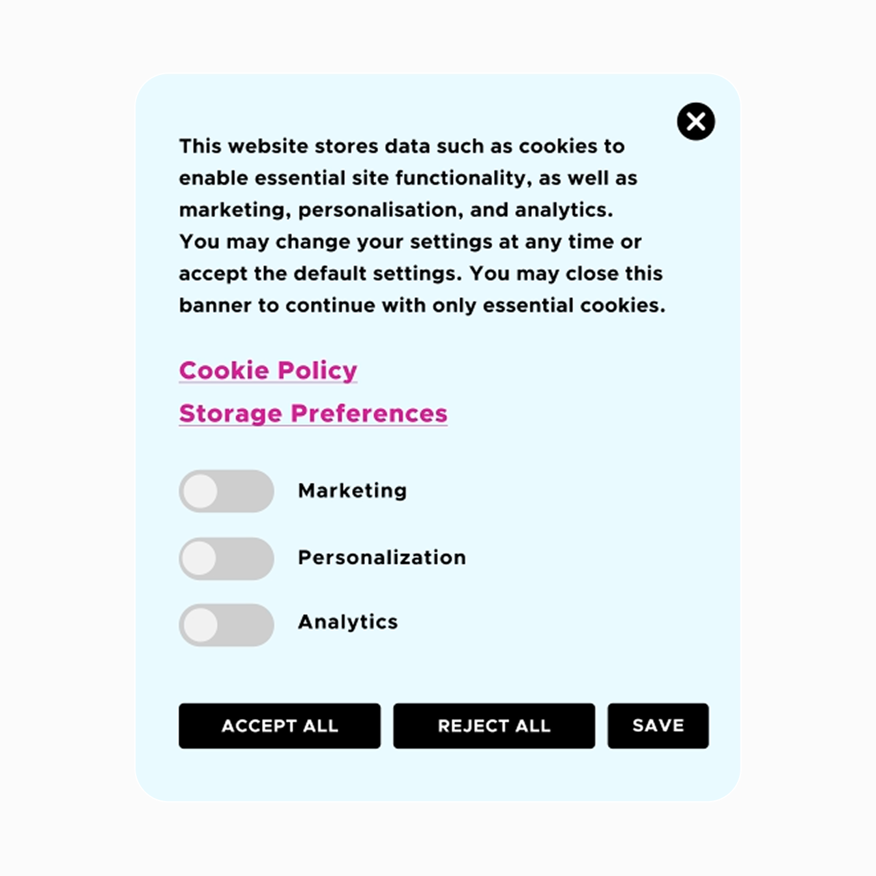Click the 'You may change your settings' sentence

click(410, 242)
